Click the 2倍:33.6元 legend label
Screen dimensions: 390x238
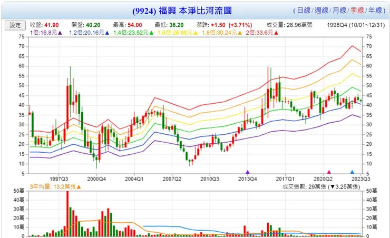coord(260,33)
